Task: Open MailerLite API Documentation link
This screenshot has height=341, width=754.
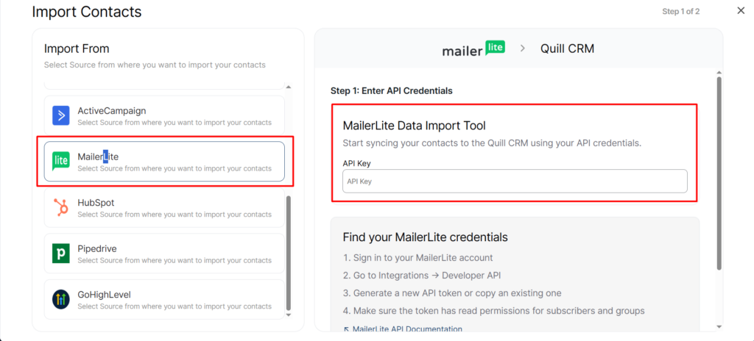Action: tap(406, 329)
